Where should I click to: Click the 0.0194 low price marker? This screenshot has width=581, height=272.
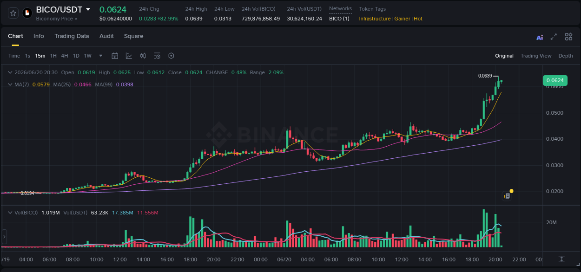pos(27,193)
